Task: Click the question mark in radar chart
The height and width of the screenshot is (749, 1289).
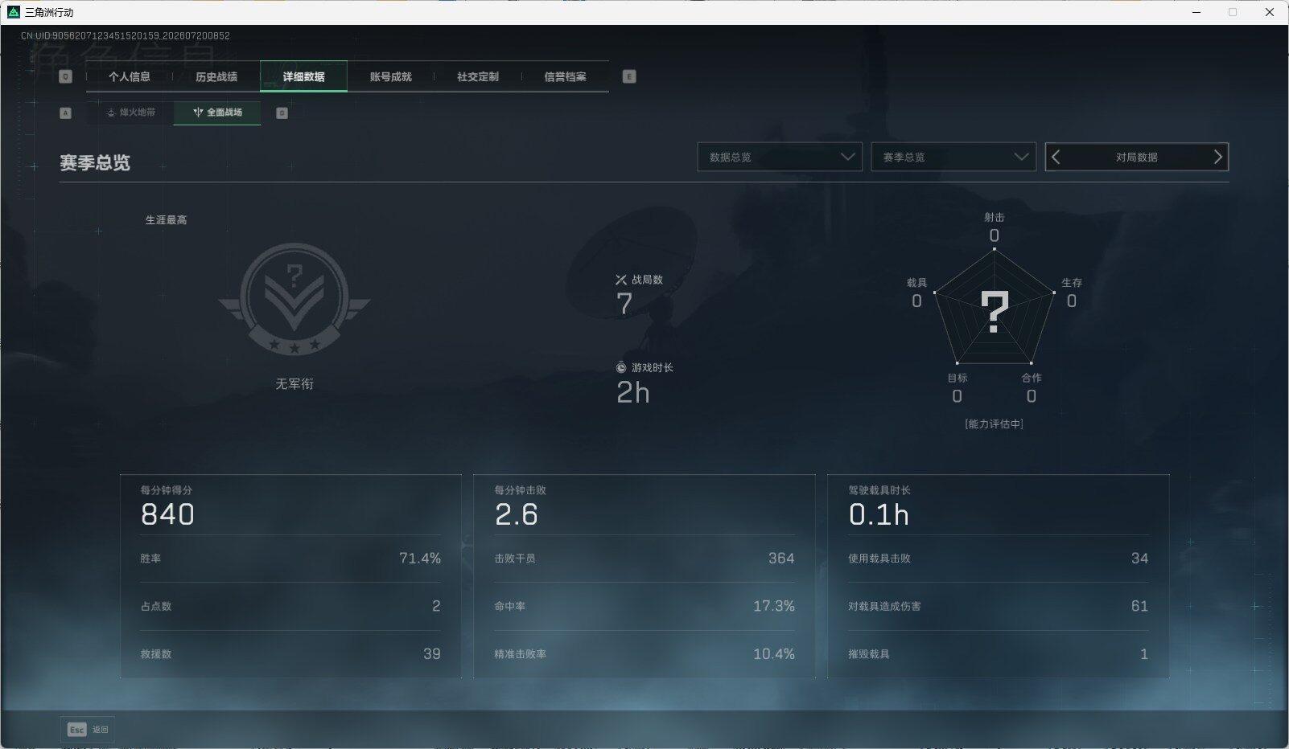Action: (x=995, y=312)
